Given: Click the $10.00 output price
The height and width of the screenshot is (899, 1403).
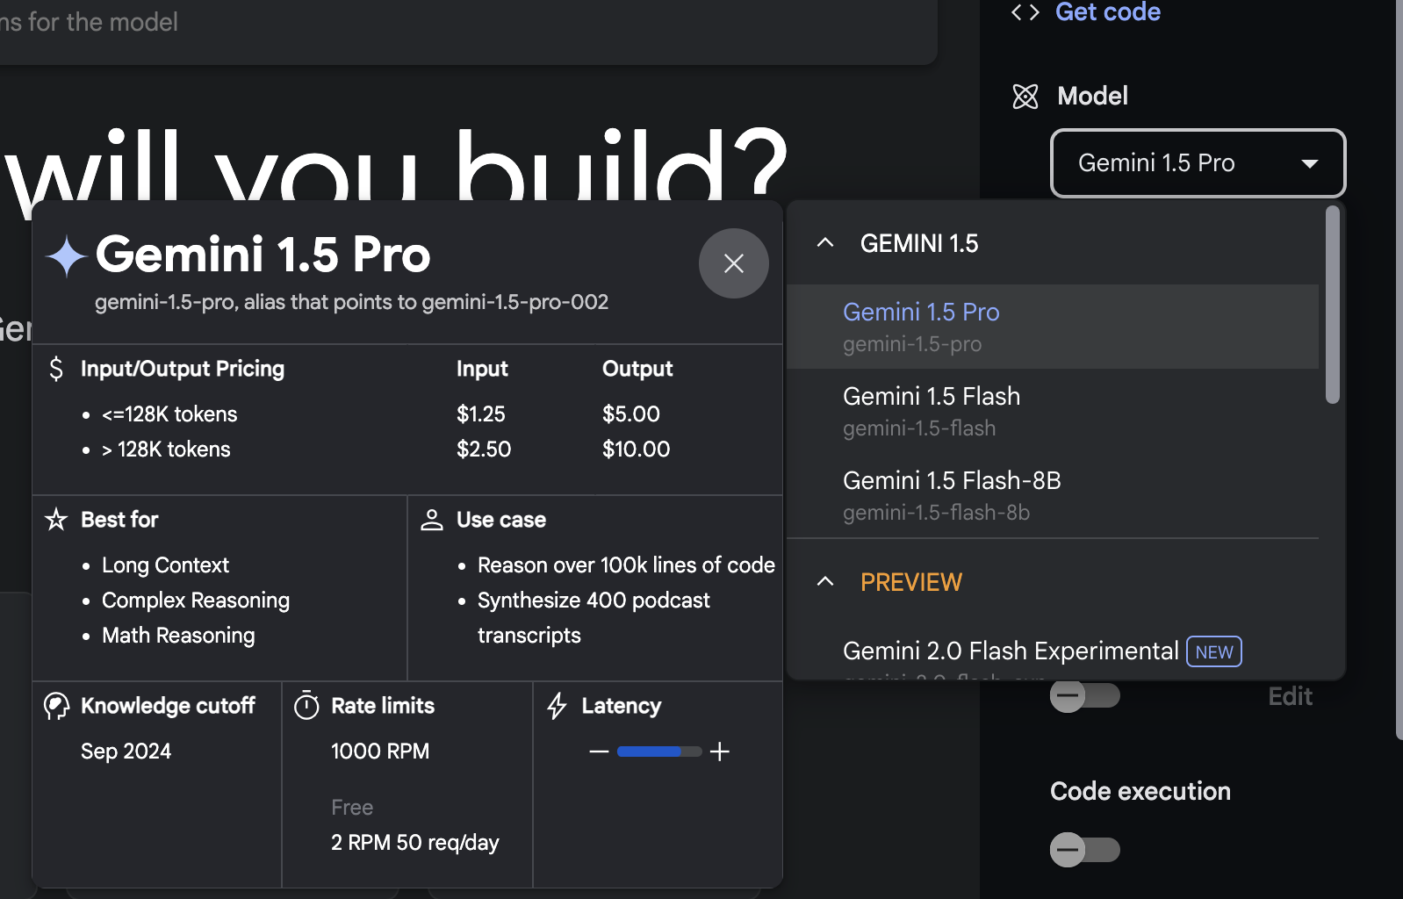Looking at the screenshot, I should click(637, 449).
